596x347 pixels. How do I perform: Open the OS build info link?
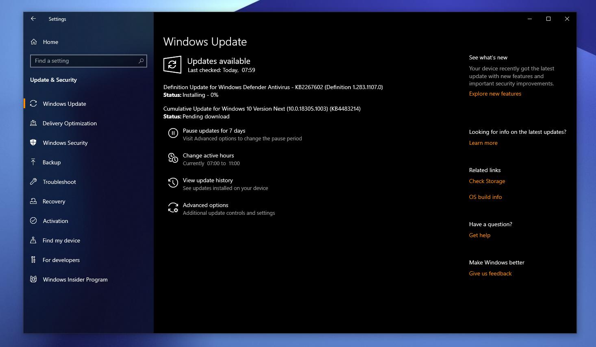485,197
